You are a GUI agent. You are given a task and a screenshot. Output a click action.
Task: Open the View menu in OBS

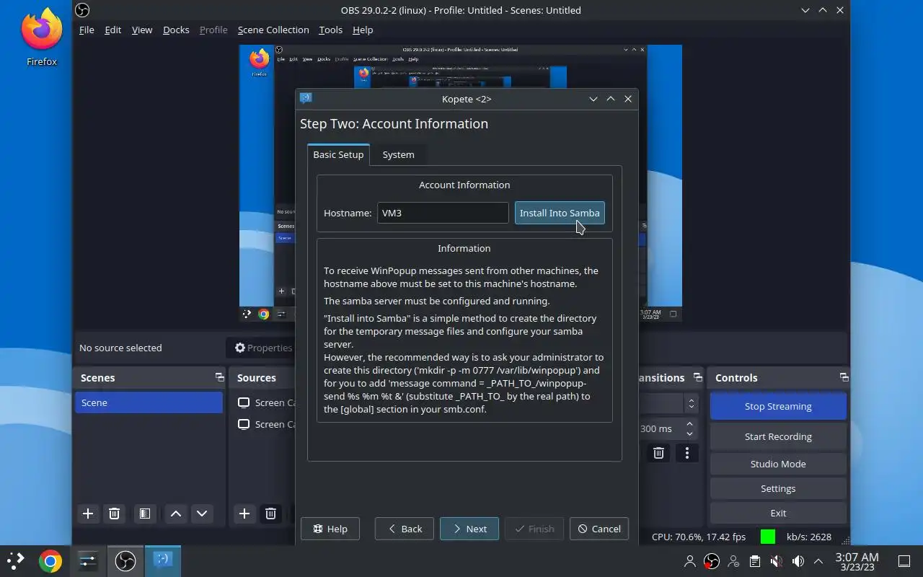142,30
